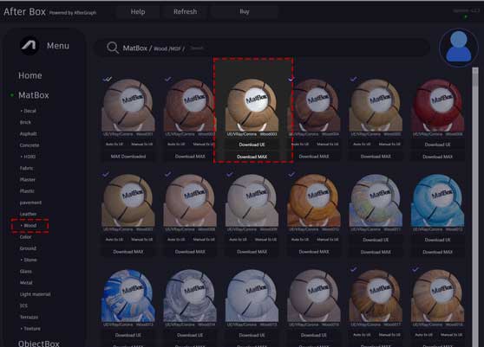Select the Plaster category
484x347 pixels.
(x=28, y=179)
